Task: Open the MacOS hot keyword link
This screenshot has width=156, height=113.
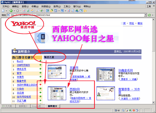Action: click(20, 61)
